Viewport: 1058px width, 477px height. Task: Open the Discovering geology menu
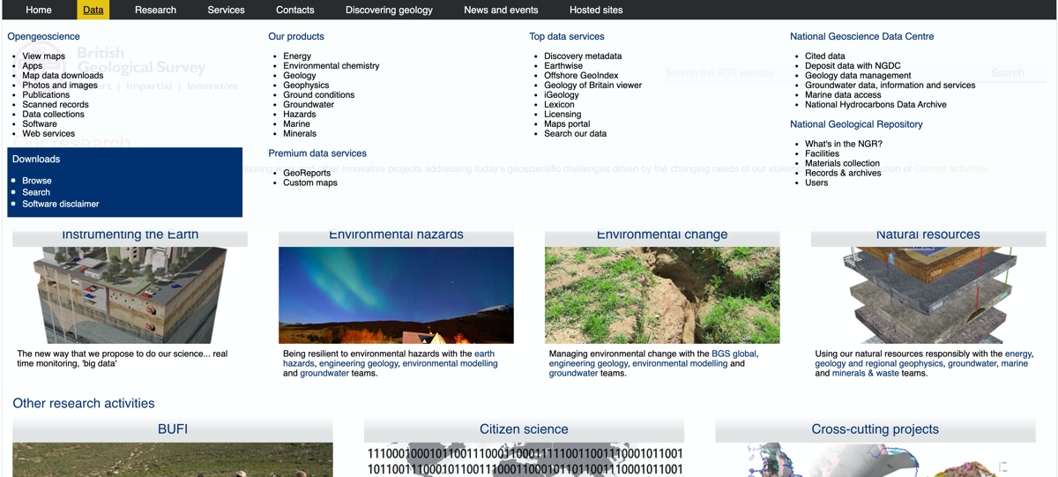[389, 10]
